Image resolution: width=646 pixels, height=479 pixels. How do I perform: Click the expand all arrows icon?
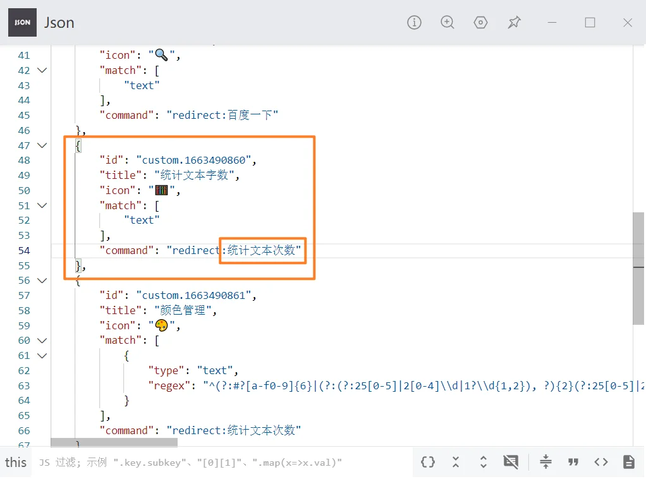click(x=484, y=462)
